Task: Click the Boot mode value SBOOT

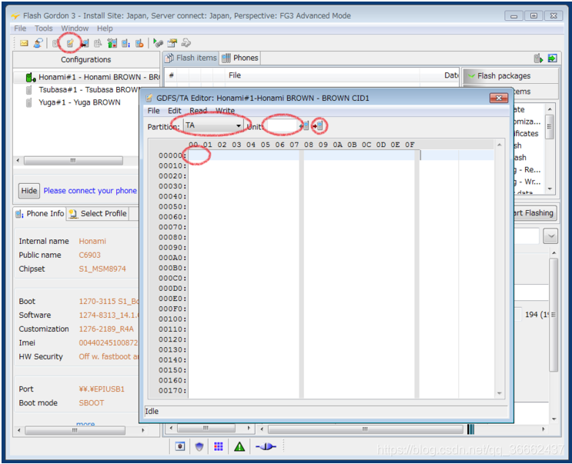Action: pyautogui.click(x=92, y=403)
